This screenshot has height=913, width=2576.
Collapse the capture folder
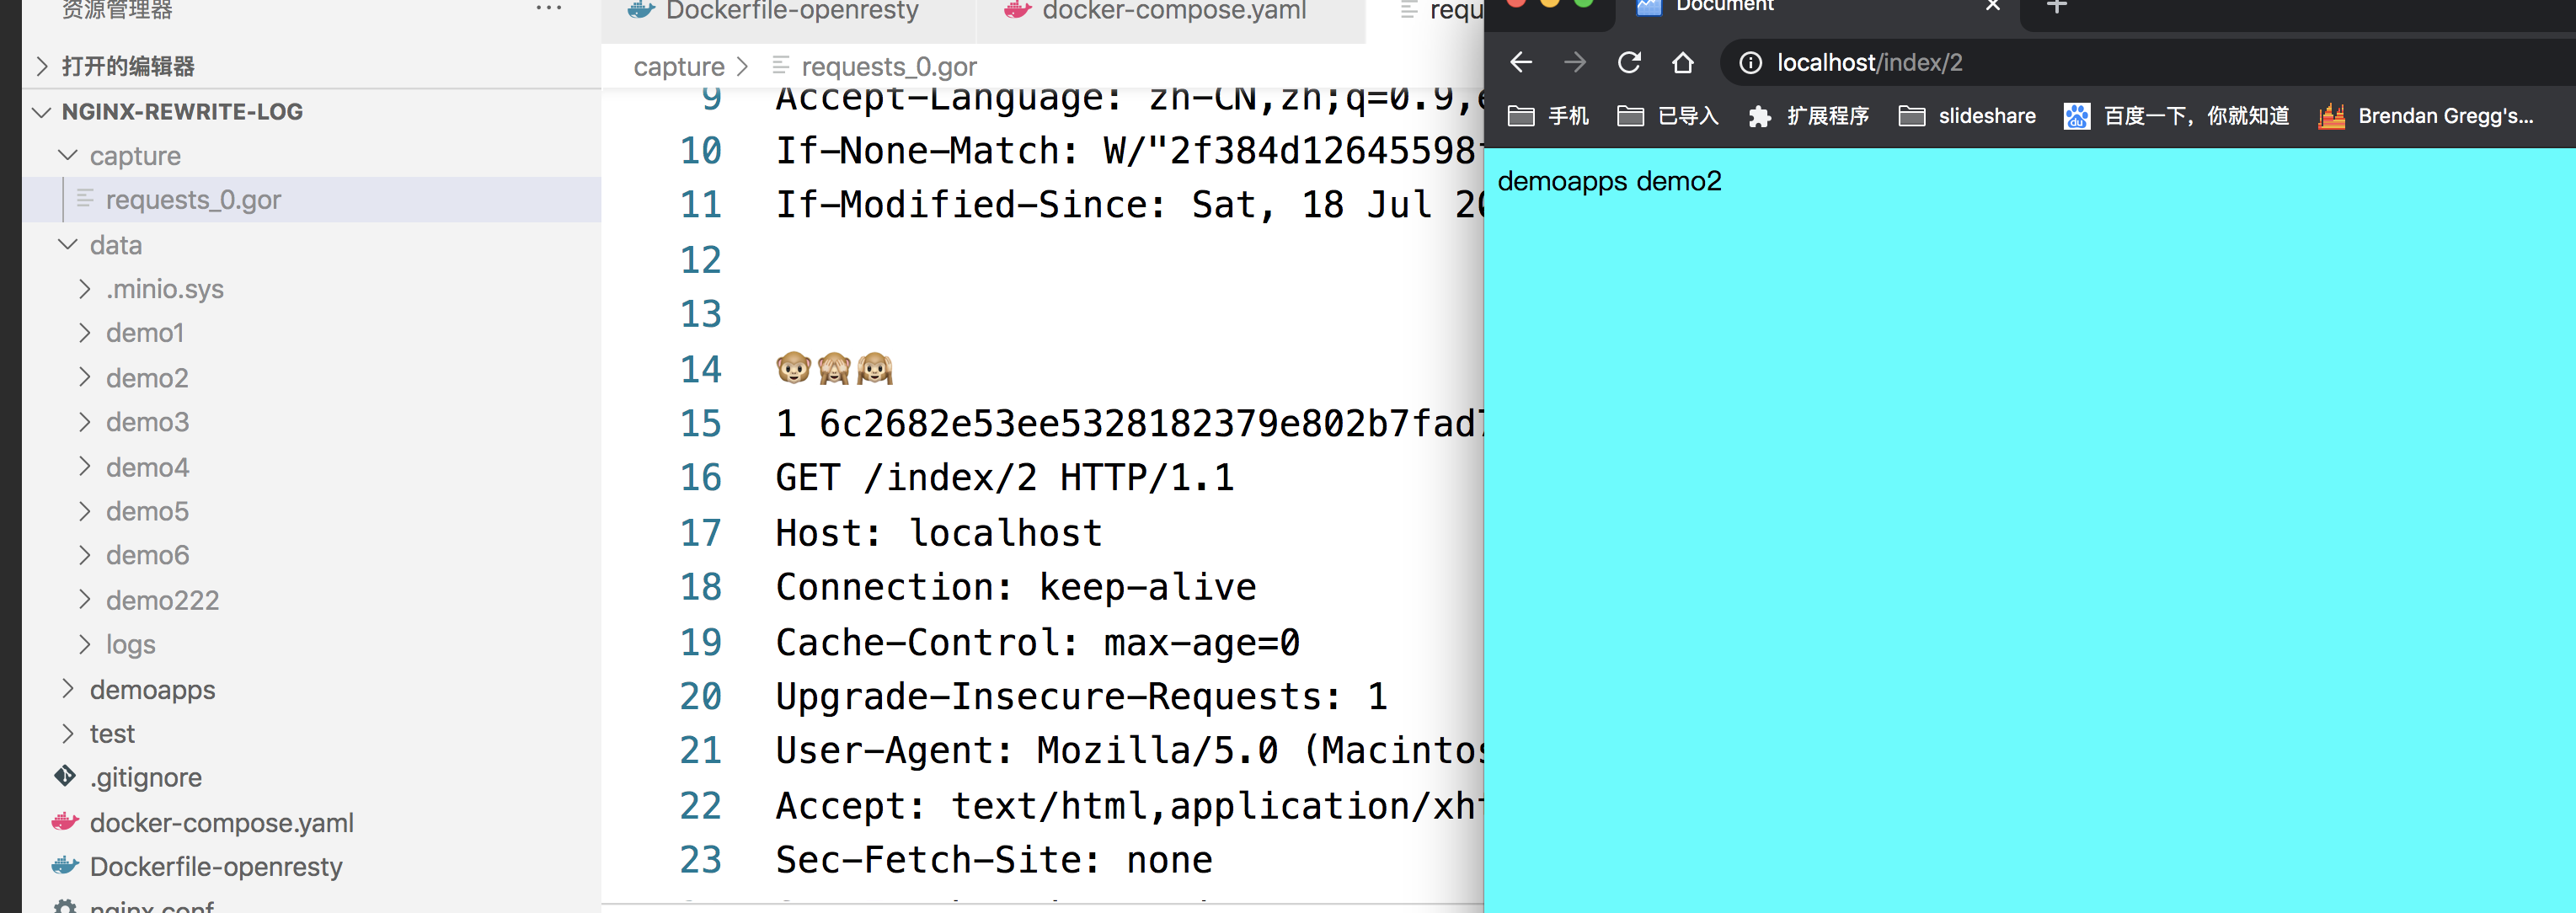click(x=68, y=156)
